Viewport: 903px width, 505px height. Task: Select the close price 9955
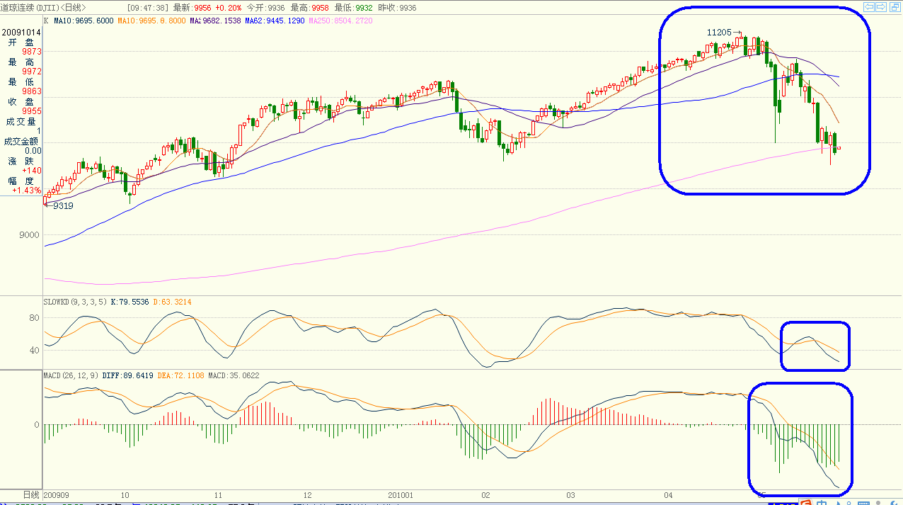[32, 112]
